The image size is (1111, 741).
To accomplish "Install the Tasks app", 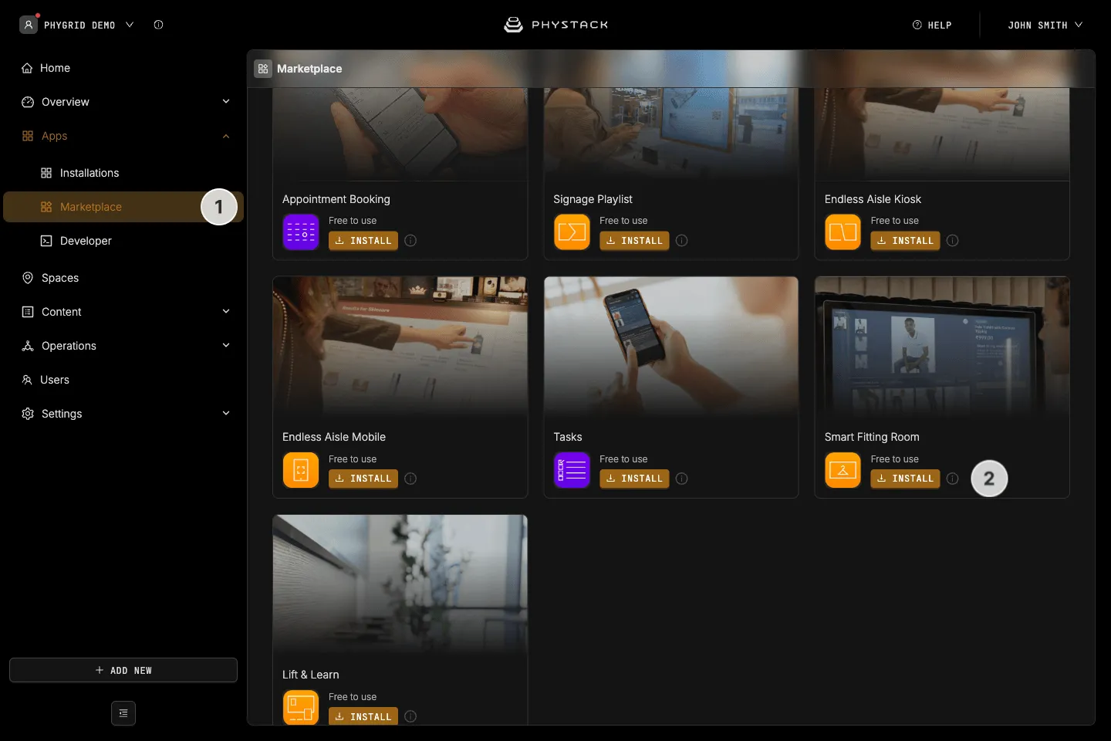I will coord(634,479).
